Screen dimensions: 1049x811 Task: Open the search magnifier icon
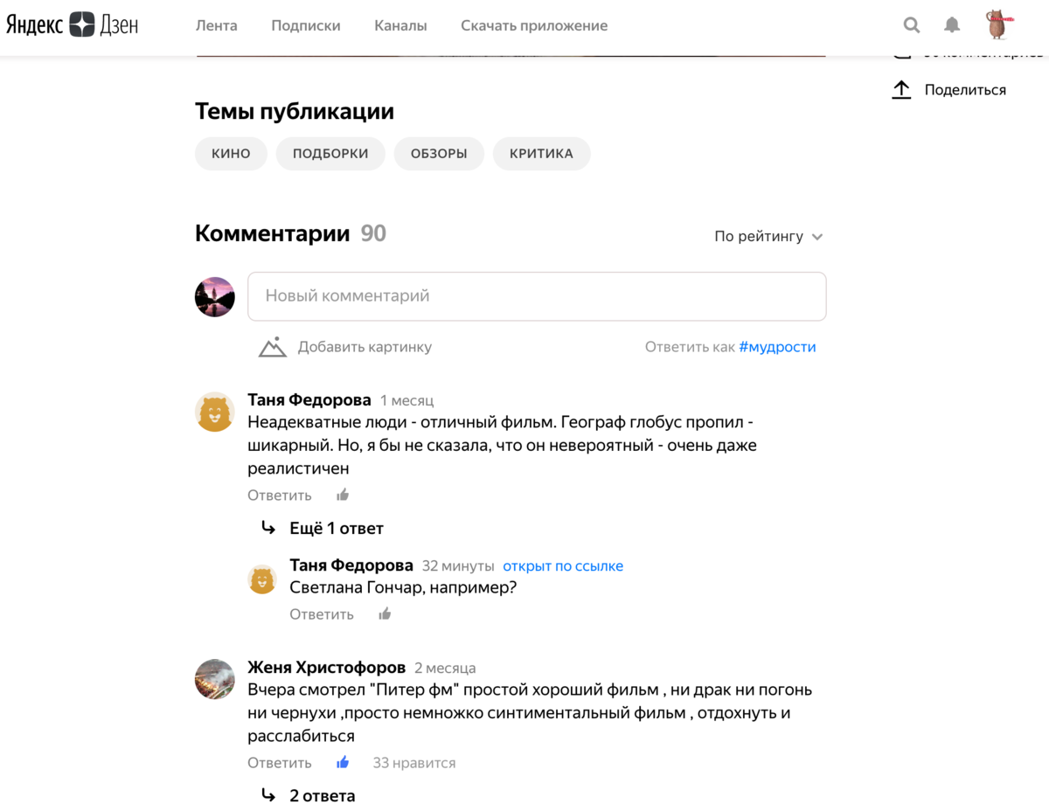tap(911, 25)
